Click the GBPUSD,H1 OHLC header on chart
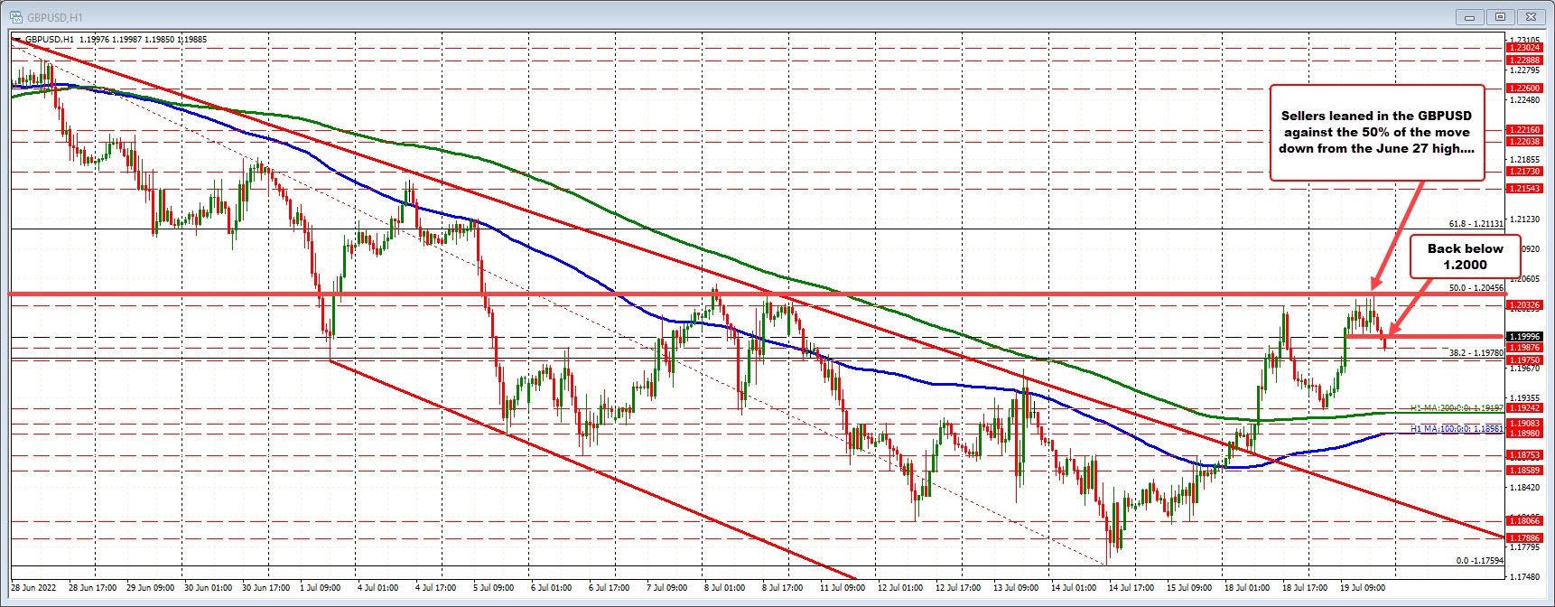The width and height of the screenshot is (1555, 607). 115,40
